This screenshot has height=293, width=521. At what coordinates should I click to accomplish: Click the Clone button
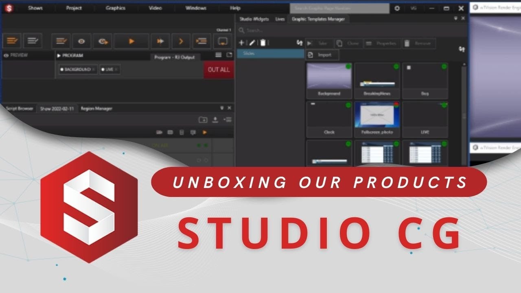click(348, 44)
